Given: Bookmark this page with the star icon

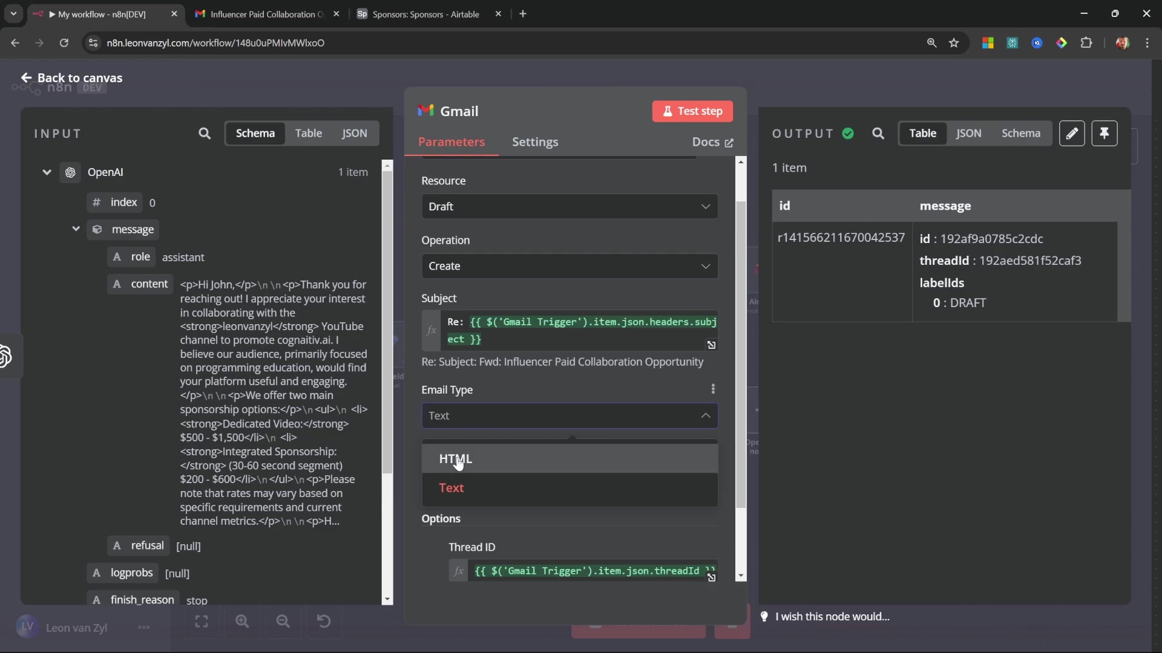Looking at the screenshot, I should (954, 43).
